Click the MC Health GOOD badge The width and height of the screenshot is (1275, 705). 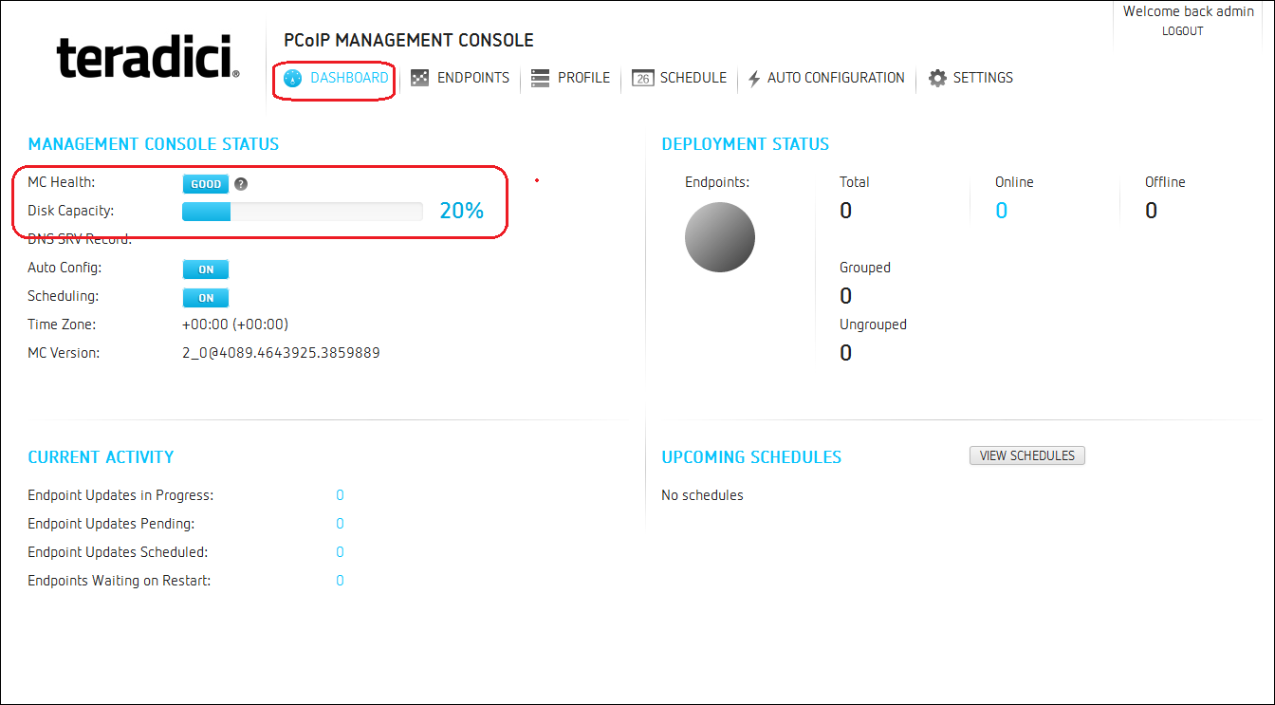tap(206, 184)
